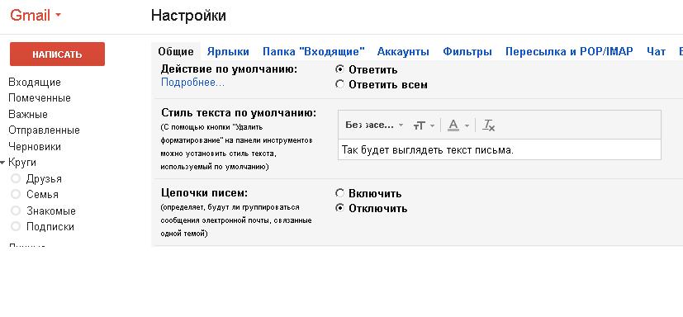
Task: Choose Отключить for conversation view
Action: [x=339, y=208]
